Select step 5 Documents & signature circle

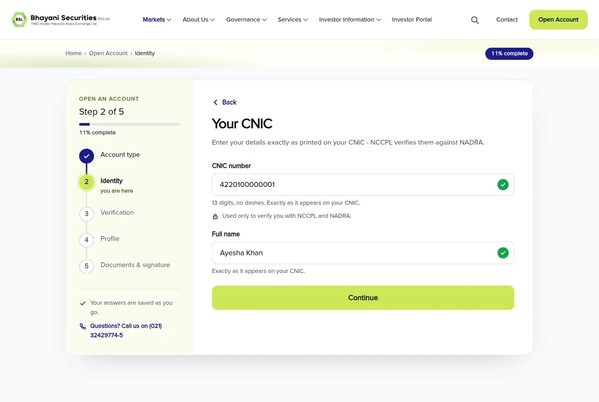(87, 266)
